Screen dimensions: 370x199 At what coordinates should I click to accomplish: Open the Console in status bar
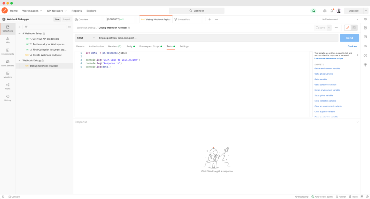coord(14,196)
